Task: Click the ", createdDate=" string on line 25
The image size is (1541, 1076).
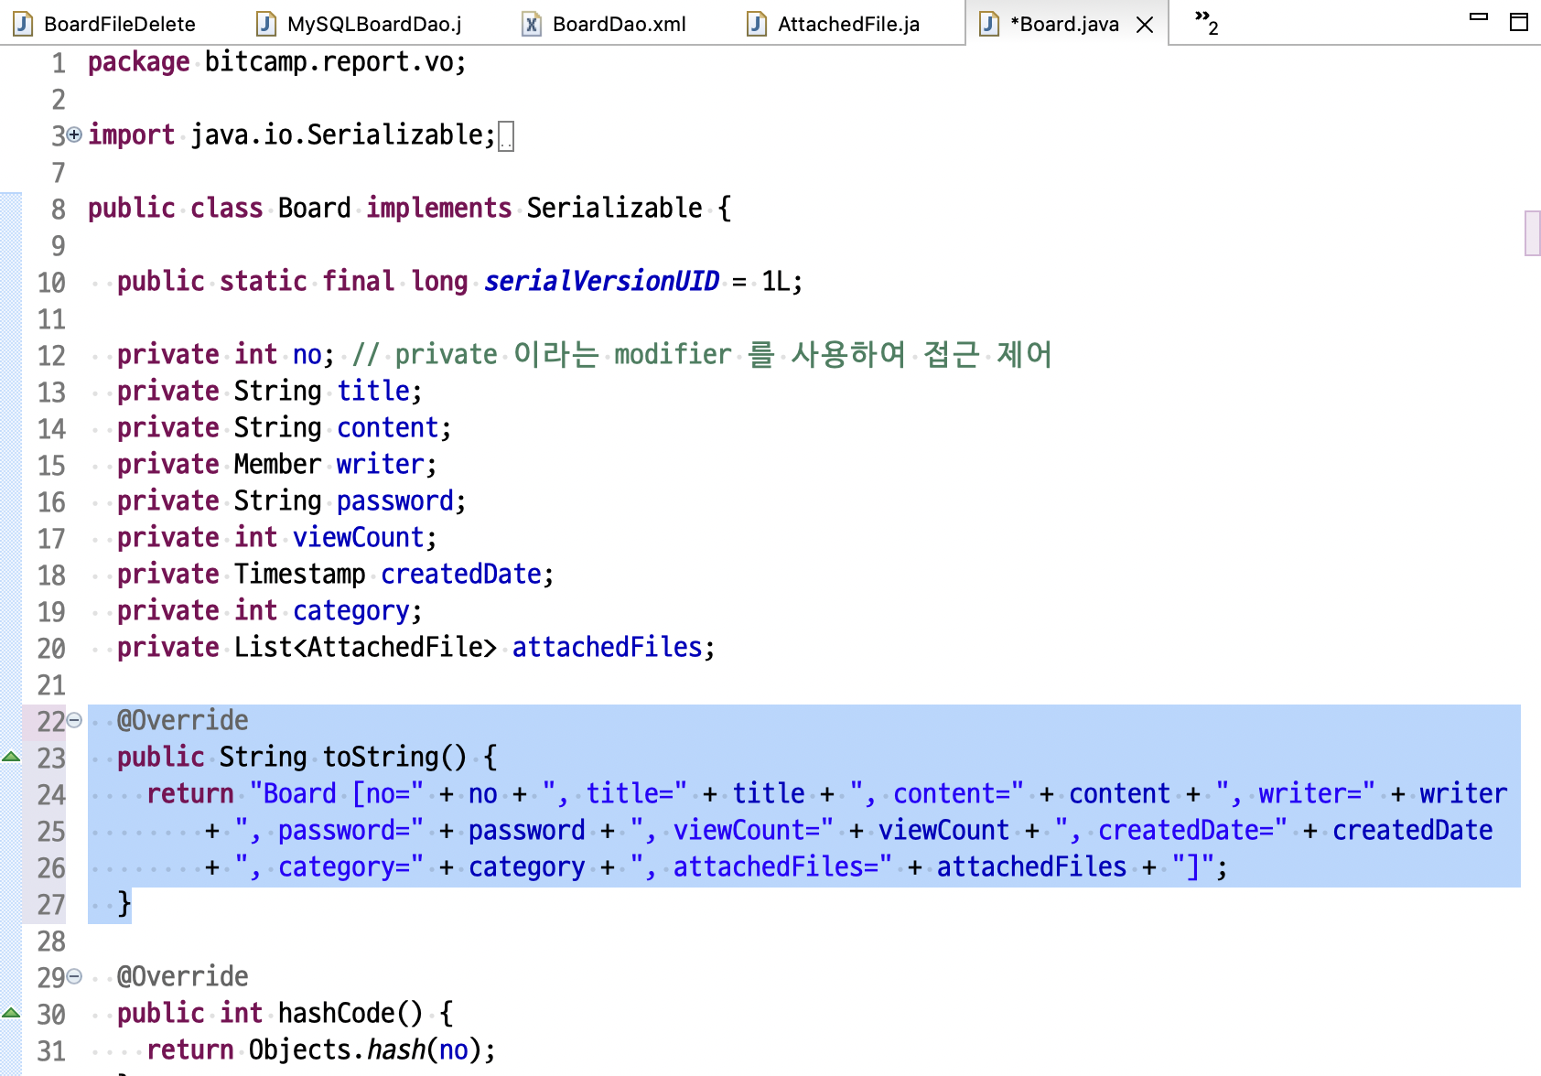Action: pyautogui.click(x=1170, y=830)
